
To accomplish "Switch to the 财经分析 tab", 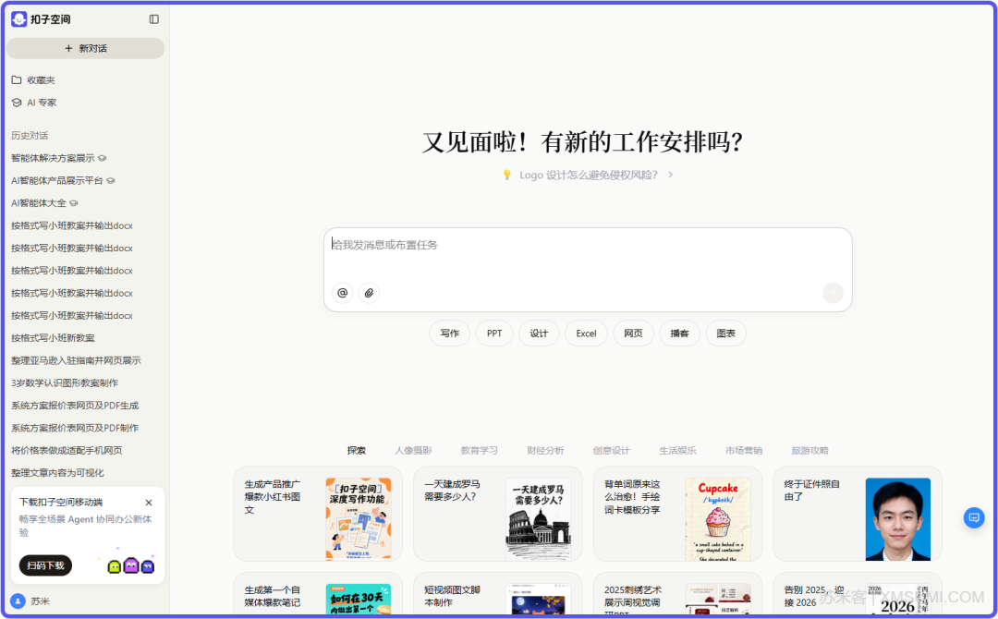I will [545, 451].
